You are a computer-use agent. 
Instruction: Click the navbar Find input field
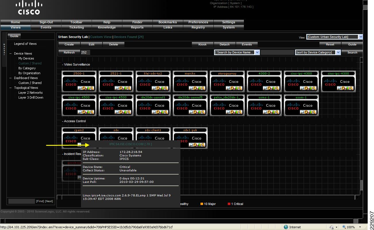22,201
